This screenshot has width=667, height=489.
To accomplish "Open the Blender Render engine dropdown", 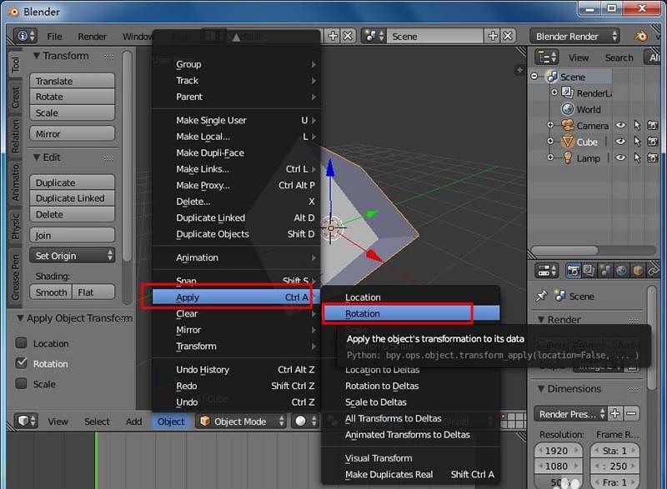I will tap(576, 36).
